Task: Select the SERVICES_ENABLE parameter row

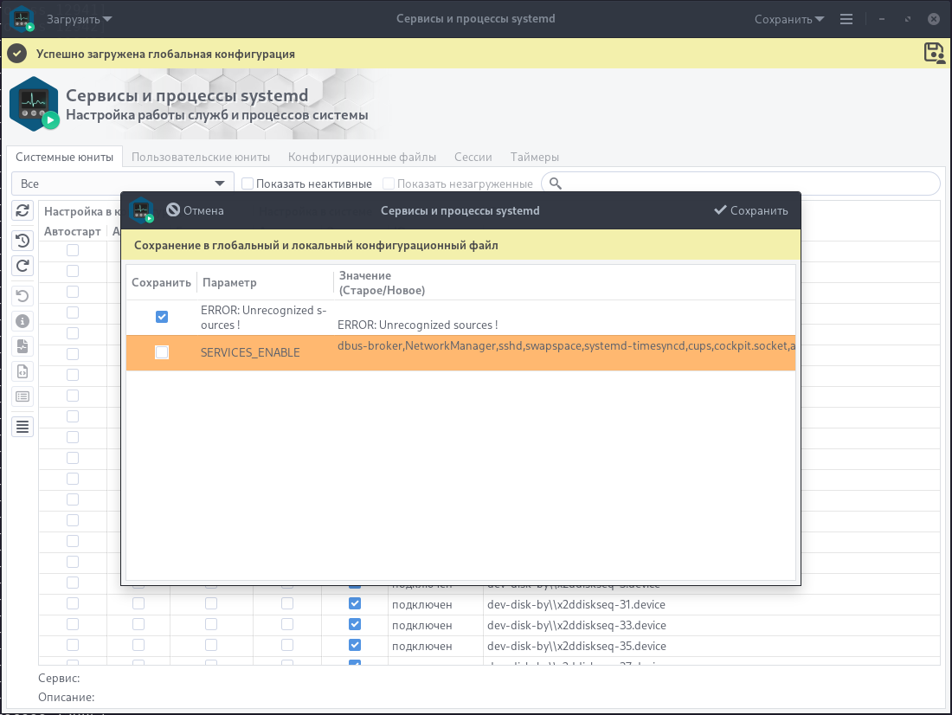Action: (x=460, y=352)
